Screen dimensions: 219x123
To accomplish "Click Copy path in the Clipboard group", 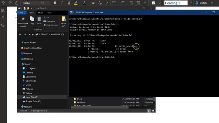I will (49, 21).
